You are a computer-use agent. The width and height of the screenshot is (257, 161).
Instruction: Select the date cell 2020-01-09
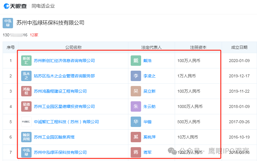(x=239, y=61)
